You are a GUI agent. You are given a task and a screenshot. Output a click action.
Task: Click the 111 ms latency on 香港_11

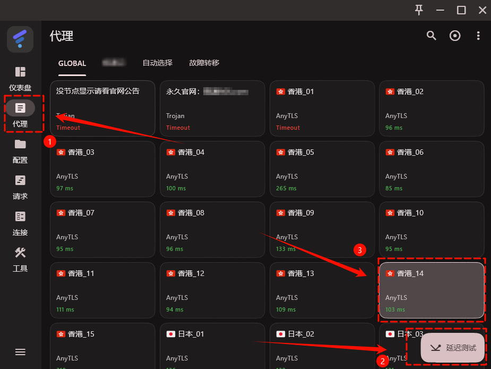pyautogui.click(x=65, y=309)
